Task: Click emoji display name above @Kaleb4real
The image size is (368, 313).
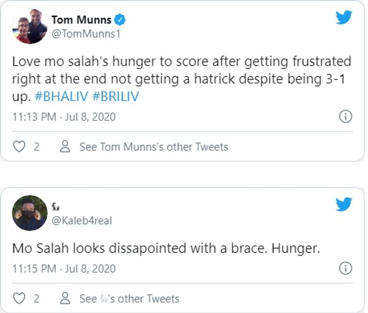Action: [x=56, y=207]
